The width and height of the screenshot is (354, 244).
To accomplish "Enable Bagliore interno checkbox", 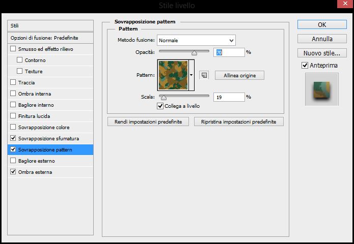I will pyautogui.click(x=13, y=105).
